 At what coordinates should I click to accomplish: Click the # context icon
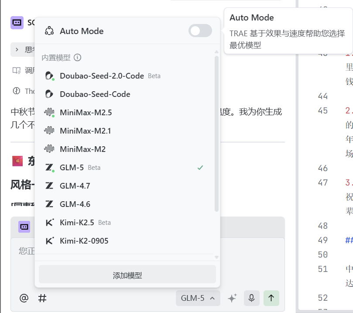click(x=42, y=298)
